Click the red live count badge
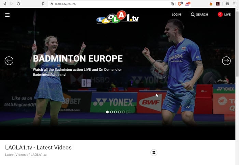This screenshot has height=165, width=239. tap(220, 14)
